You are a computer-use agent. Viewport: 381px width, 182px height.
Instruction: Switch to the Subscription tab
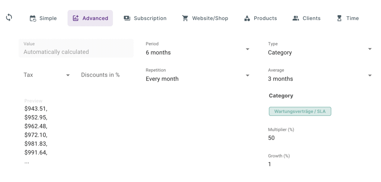150,18
